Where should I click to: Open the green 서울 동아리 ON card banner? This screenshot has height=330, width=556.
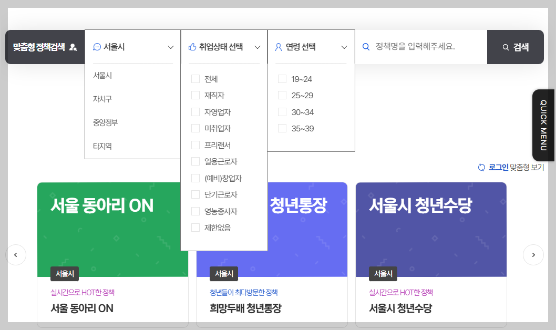pos(112,229)
